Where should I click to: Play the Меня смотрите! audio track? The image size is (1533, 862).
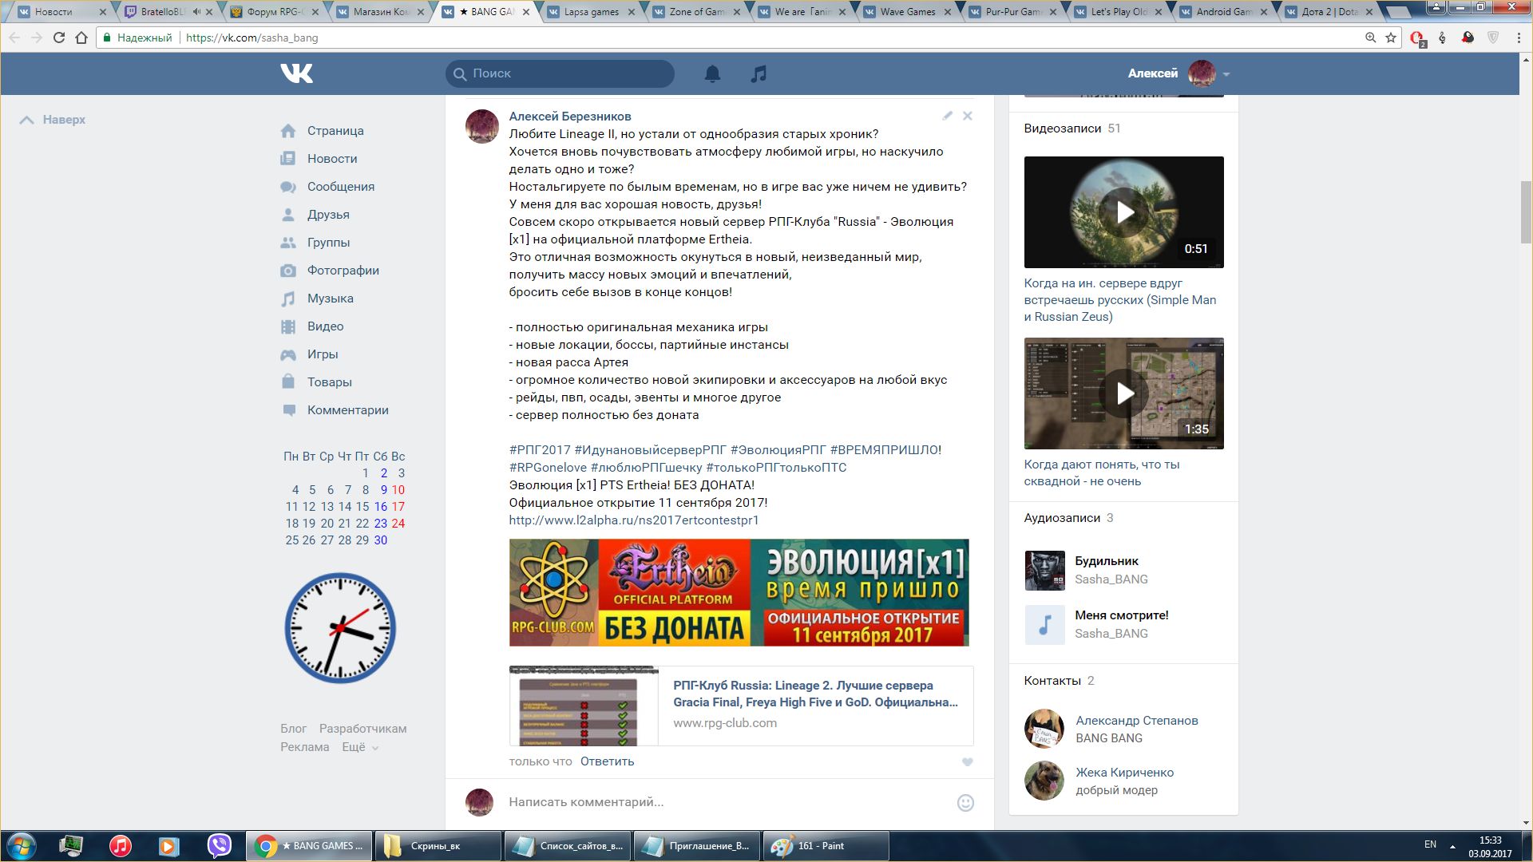1044,624
